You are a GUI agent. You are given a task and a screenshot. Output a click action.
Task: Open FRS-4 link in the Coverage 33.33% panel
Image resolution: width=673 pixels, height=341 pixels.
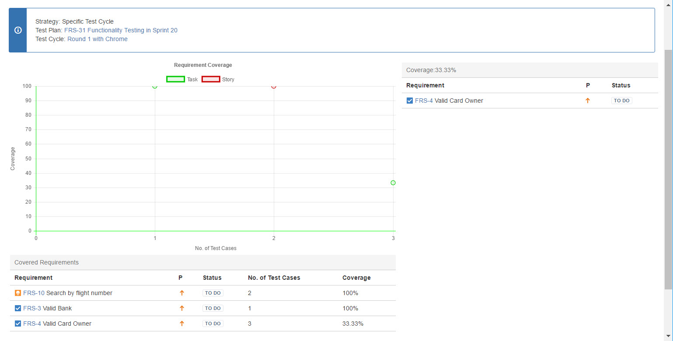424,101
